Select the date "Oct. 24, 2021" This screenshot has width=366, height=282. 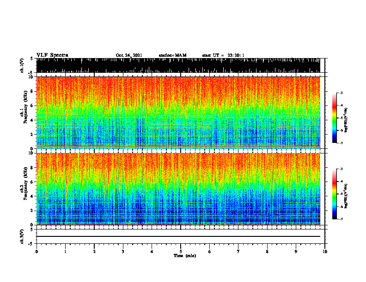pyautogui.click(x=129, y=55)
